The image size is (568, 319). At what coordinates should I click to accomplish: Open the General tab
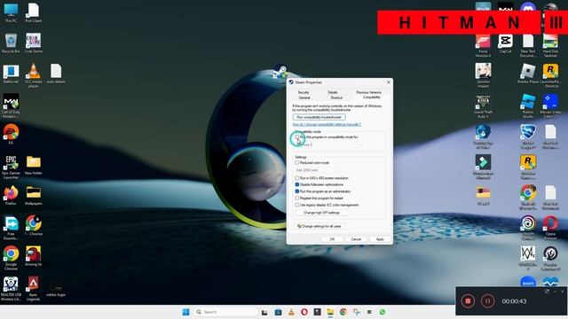[x=304, y=97]
